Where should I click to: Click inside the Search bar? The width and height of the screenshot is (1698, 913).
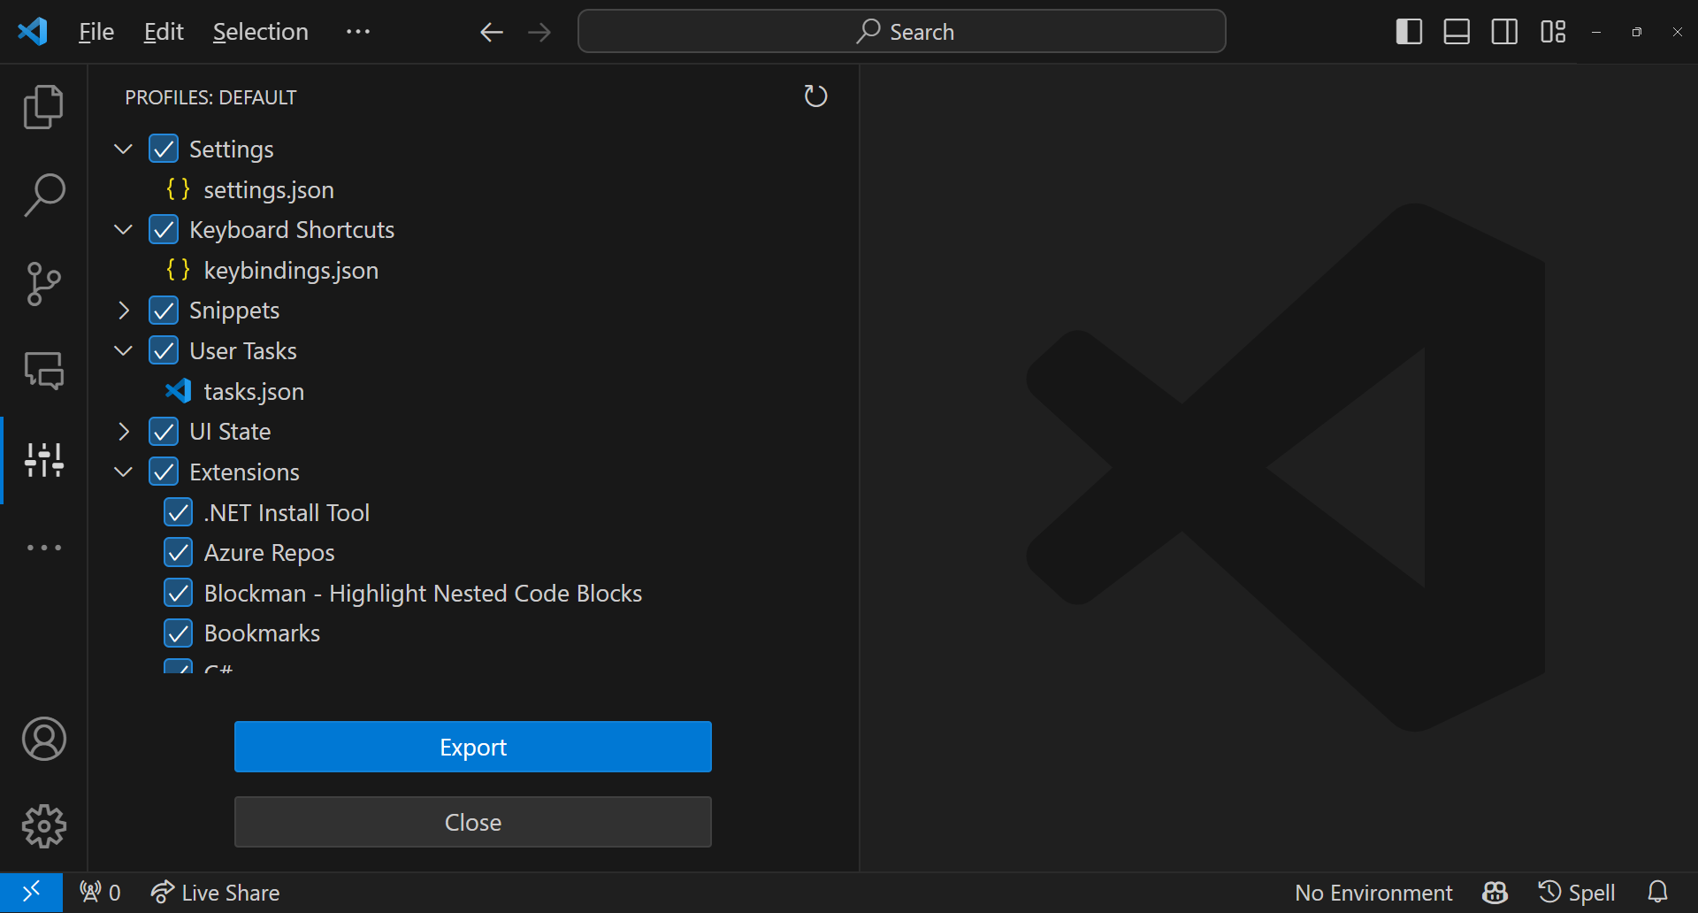click(x=901, y=31)
